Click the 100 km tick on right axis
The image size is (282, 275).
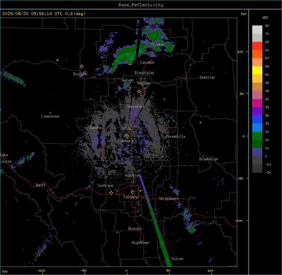240,52
